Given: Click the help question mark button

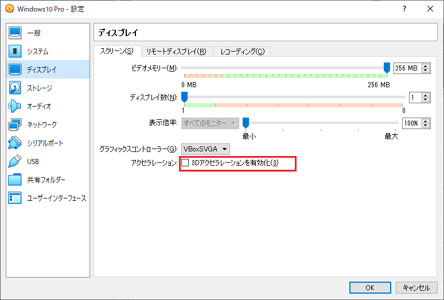Looking at the screenshot, I should pos(404,9).
